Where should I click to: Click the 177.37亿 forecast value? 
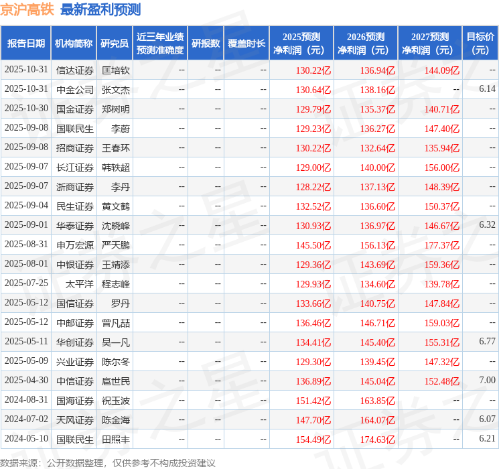pos(441,245)
